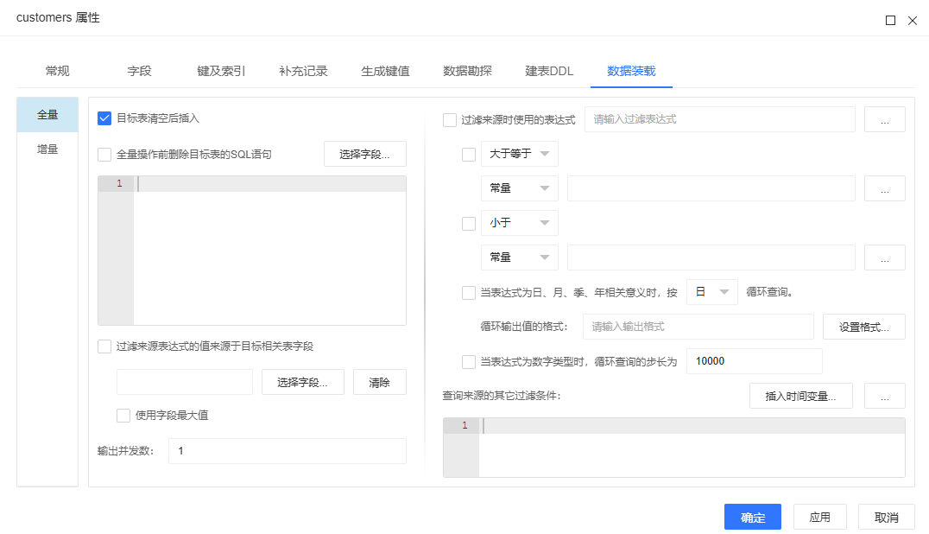Expand the 常量 dropdown under 大于等于
Viewport: 929px width, 534px height.
tap(520, 188)
